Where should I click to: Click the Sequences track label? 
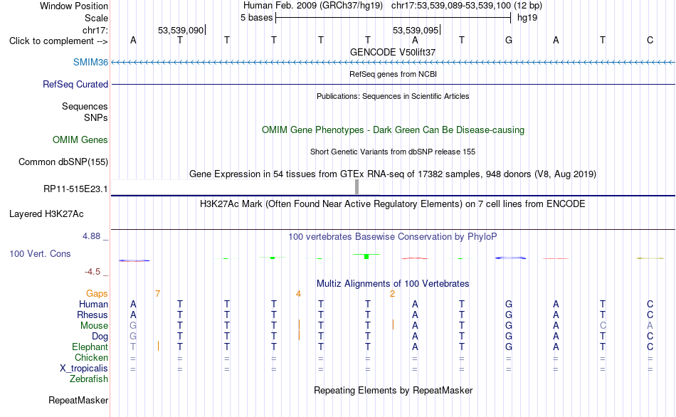pyautogui.click(x=85, y=106)
